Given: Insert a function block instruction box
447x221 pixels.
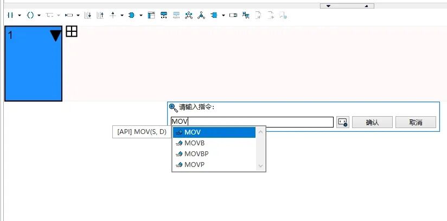Looking at the screenshot, I should pyautogui.click(x=69, y=15).
